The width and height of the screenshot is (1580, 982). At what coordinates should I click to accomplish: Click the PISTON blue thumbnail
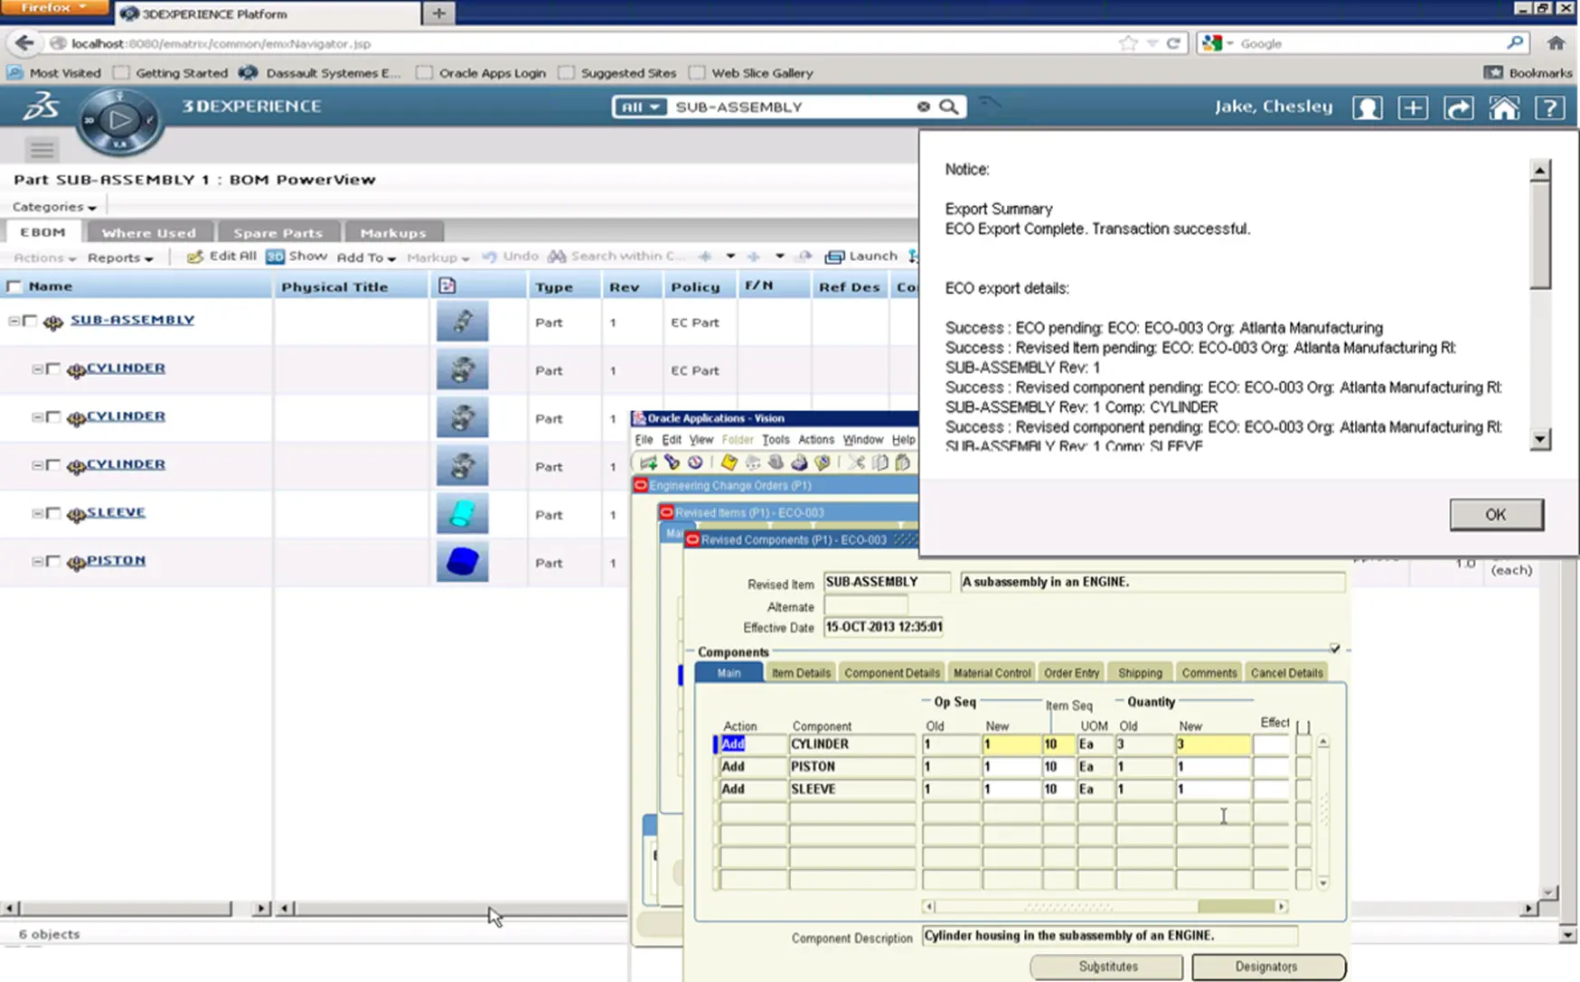coord(462,562)
